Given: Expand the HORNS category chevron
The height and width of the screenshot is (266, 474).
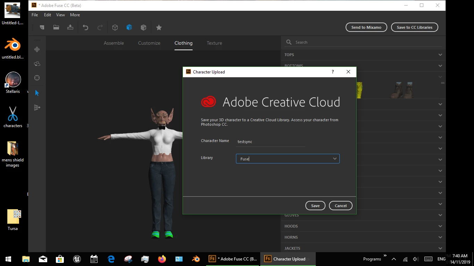Looking at the screenshot, I should coord(440,237).
